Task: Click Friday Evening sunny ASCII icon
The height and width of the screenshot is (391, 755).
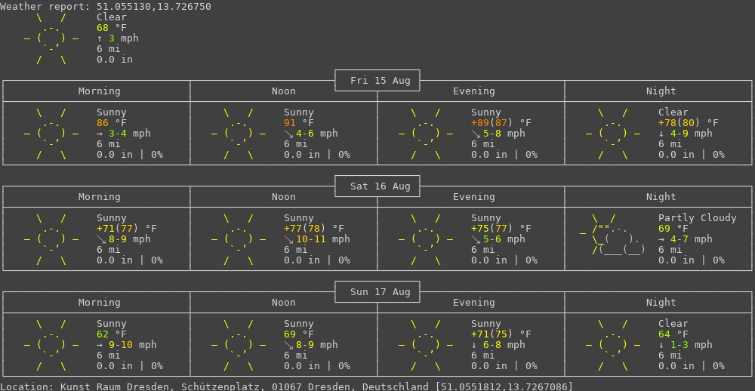Action: (426, 134)
